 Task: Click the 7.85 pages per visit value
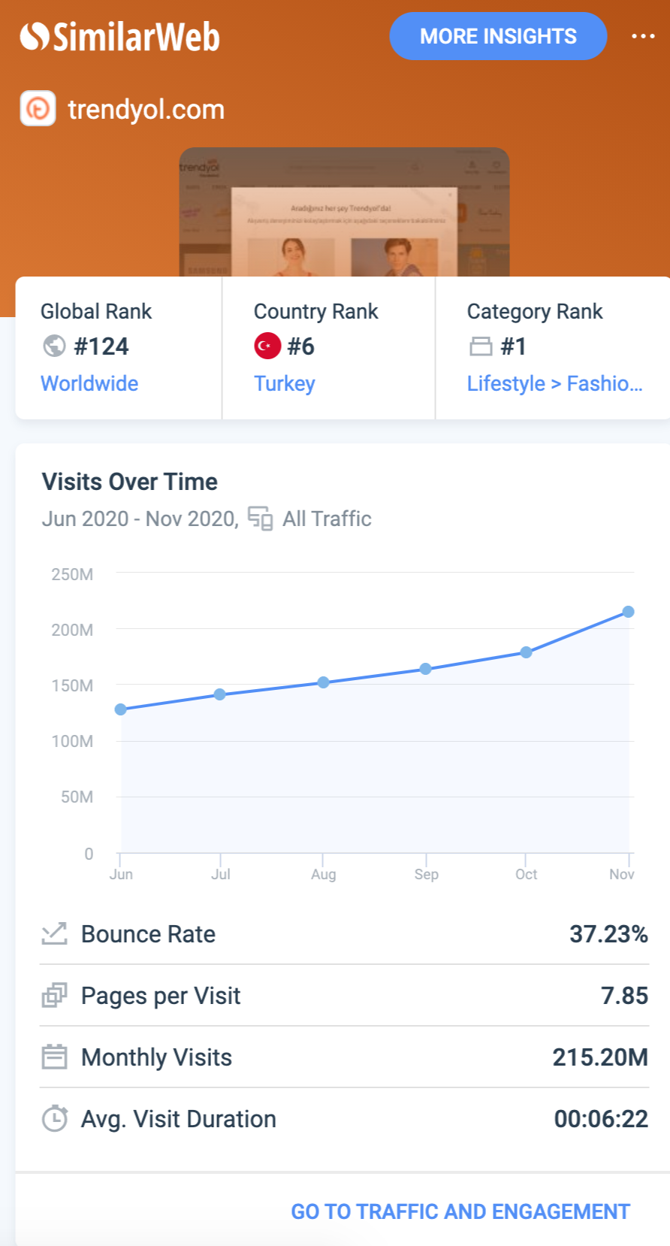tap(624, 996)
